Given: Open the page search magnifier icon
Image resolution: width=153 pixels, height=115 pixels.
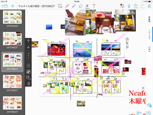Looking at the screenshot, I should pos(28,78).
